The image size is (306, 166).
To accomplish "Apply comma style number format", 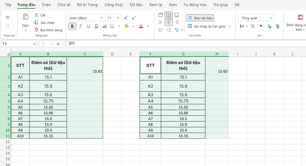I will (x=261, y=26).
